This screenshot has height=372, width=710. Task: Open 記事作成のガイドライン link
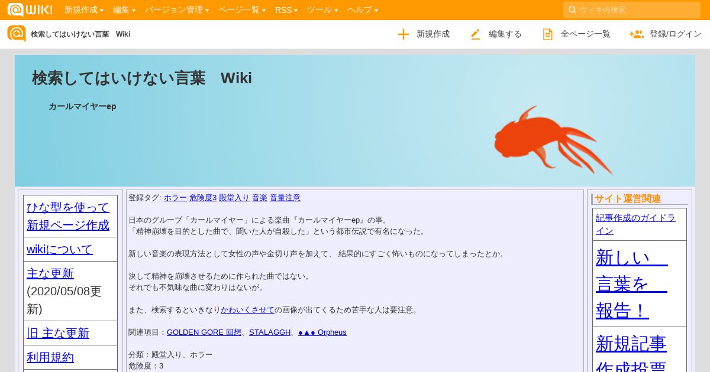click(x=635, y=224)
